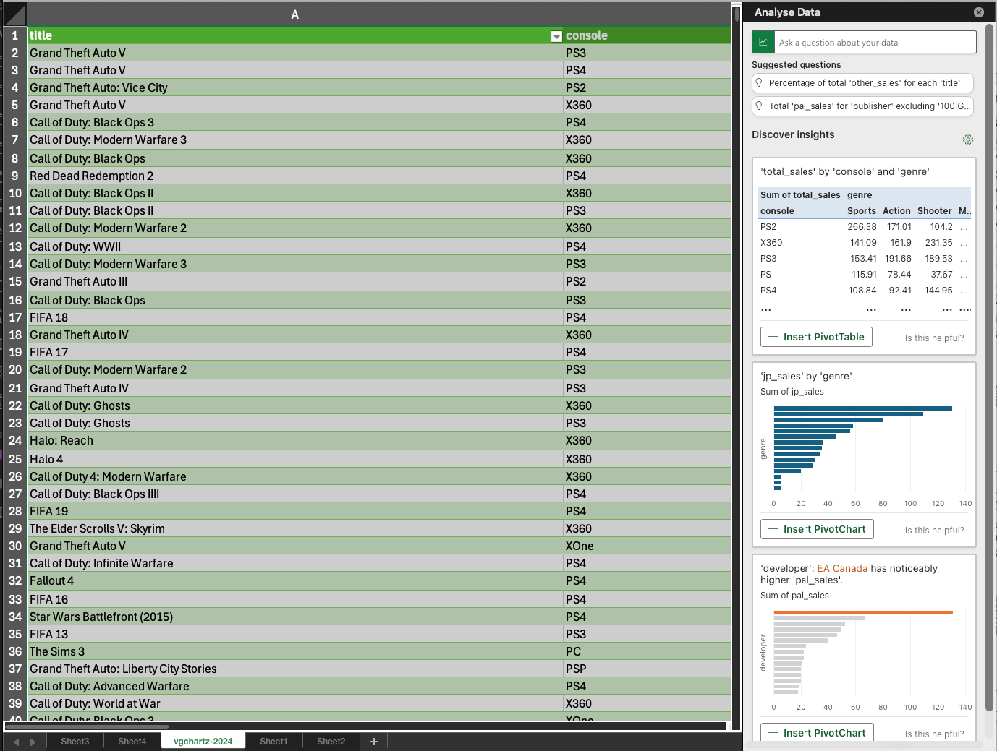Open the Sheet2 tab
Viewport: 997px width, 751px height.
coord(331,742)
